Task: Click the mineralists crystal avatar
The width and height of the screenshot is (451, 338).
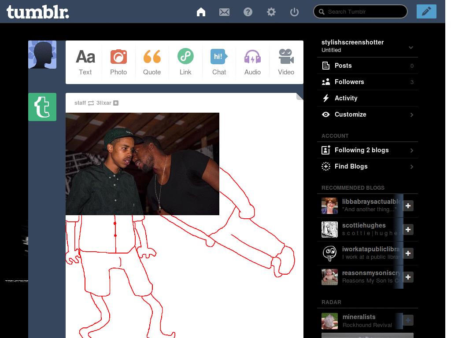Action: point(329,321)
